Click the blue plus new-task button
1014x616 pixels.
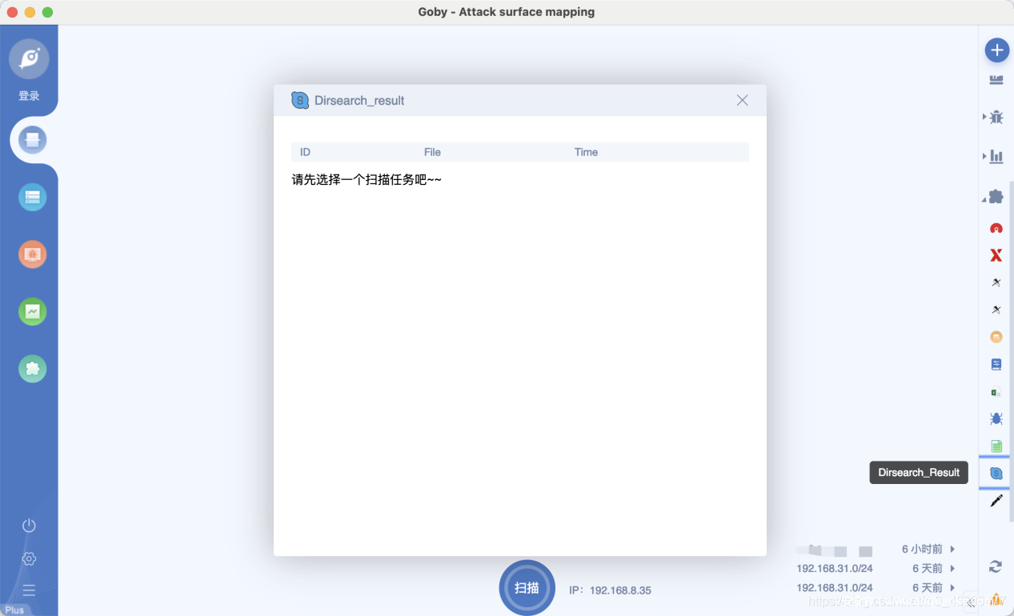[996, 50]
